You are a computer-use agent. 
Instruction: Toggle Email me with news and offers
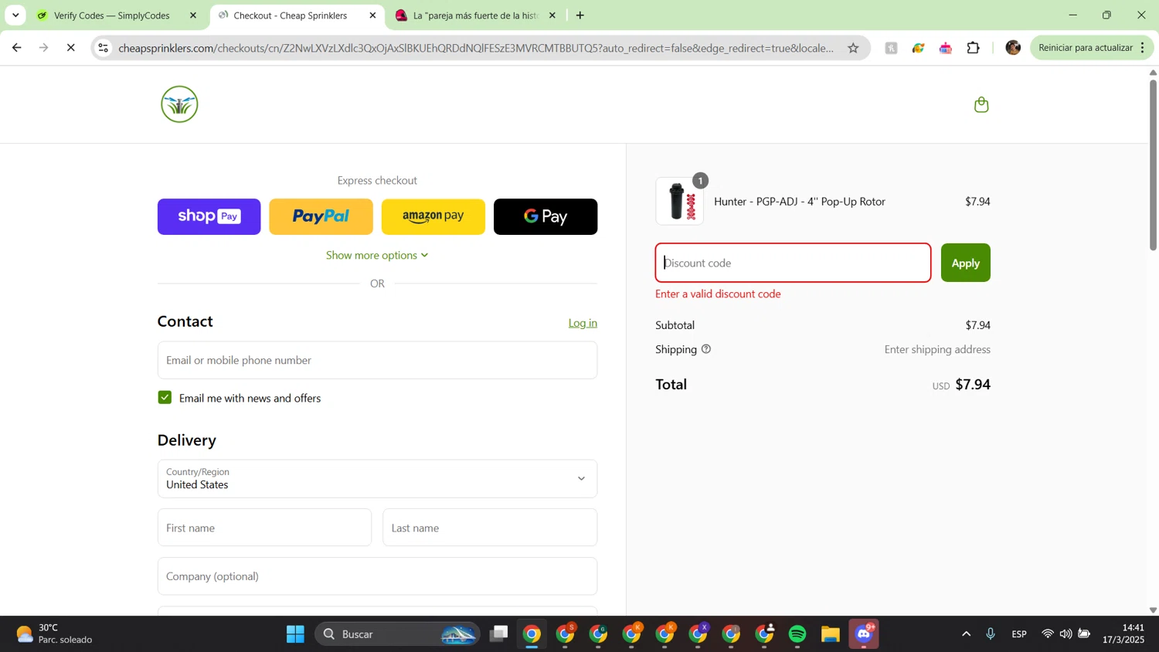click(165, 398)
